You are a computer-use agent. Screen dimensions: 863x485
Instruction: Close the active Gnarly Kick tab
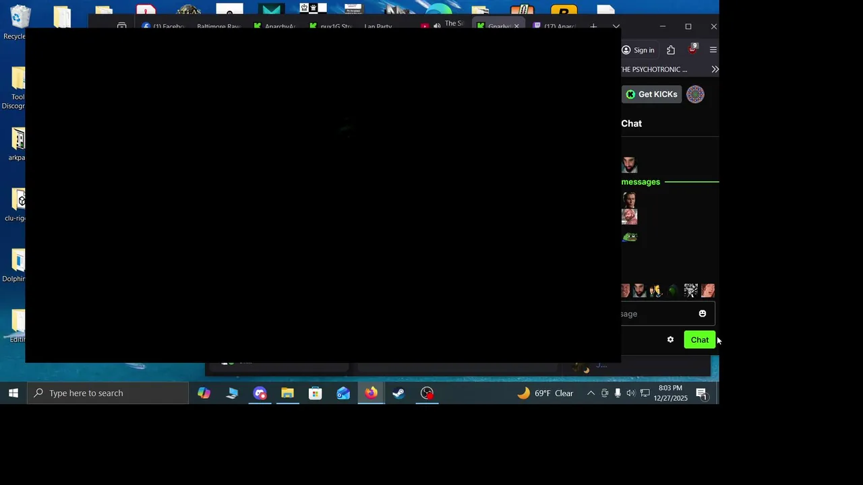point(516,26)
